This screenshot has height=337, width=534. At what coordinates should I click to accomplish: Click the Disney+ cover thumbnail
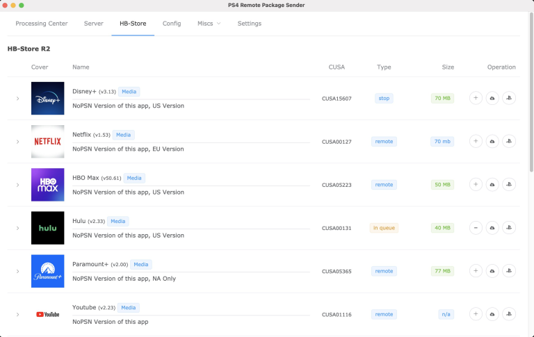48,99
